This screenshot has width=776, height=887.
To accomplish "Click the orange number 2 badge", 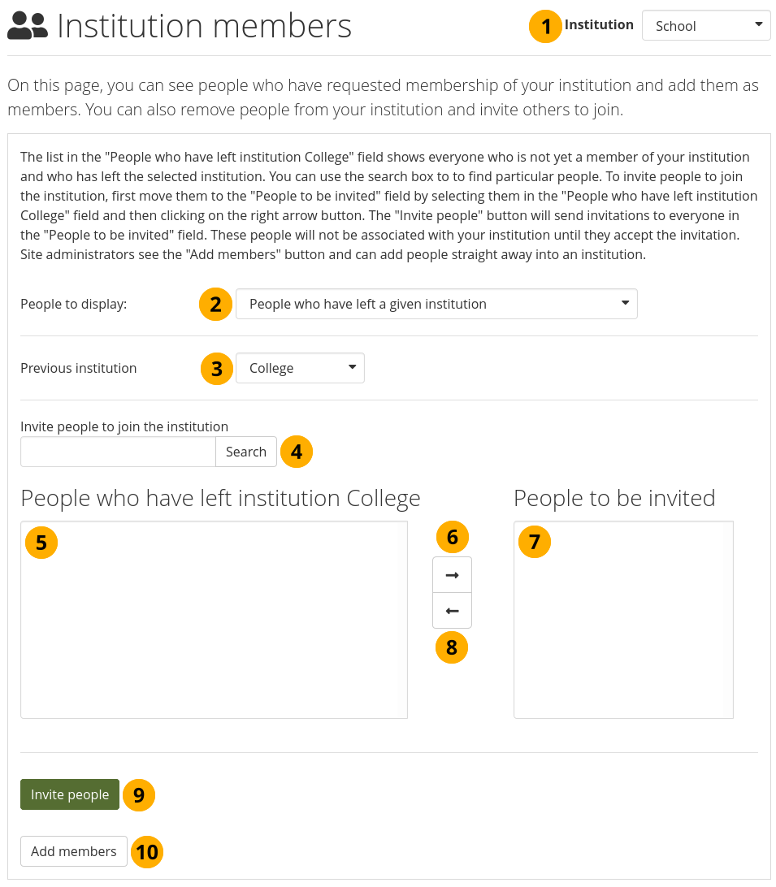I will 215,305.
